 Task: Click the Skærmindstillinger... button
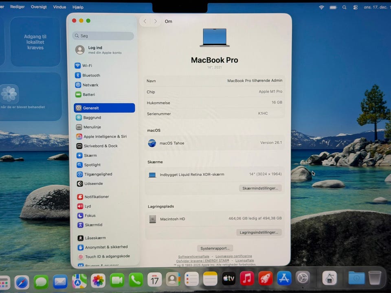pyautogui.click(x=260, y=188)
